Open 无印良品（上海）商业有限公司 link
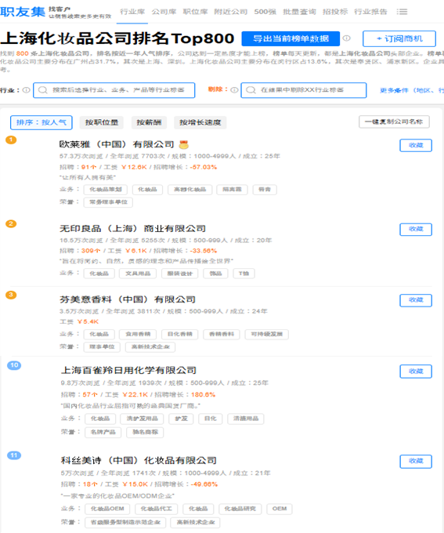444x533 pixels. click(x=132, y=228)
